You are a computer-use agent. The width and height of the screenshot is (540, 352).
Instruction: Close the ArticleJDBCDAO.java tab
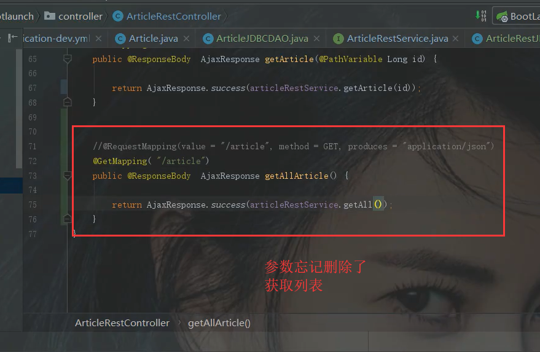(x=316, y=39)
